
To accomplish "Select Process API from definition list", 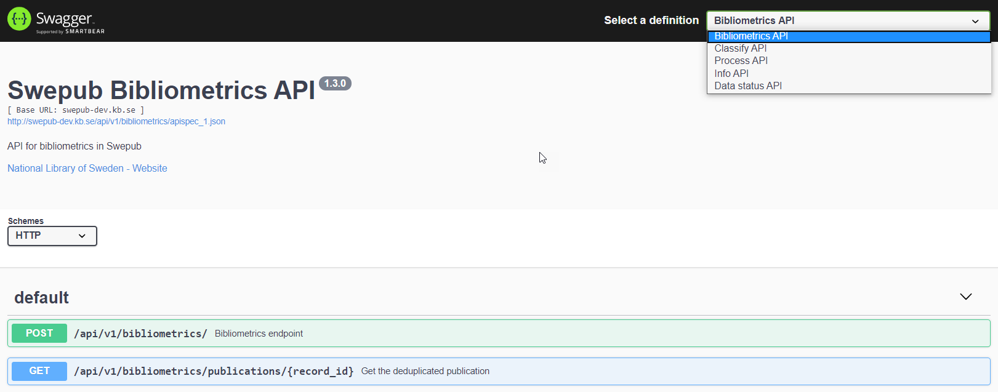I will click(x=741, y=60).
